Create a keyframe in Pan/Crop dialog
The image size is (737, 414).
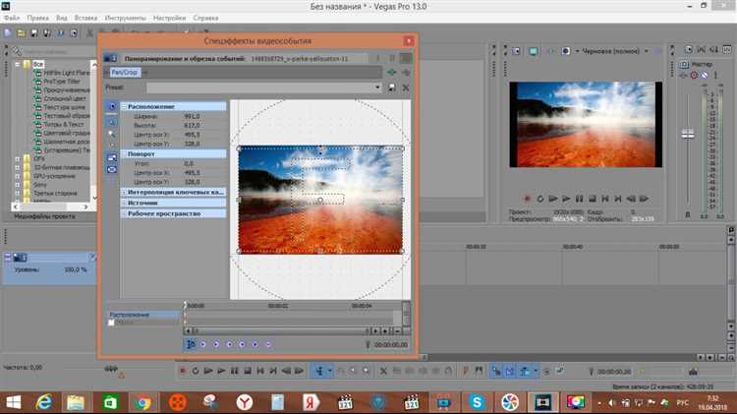click(x=255, y=344)
